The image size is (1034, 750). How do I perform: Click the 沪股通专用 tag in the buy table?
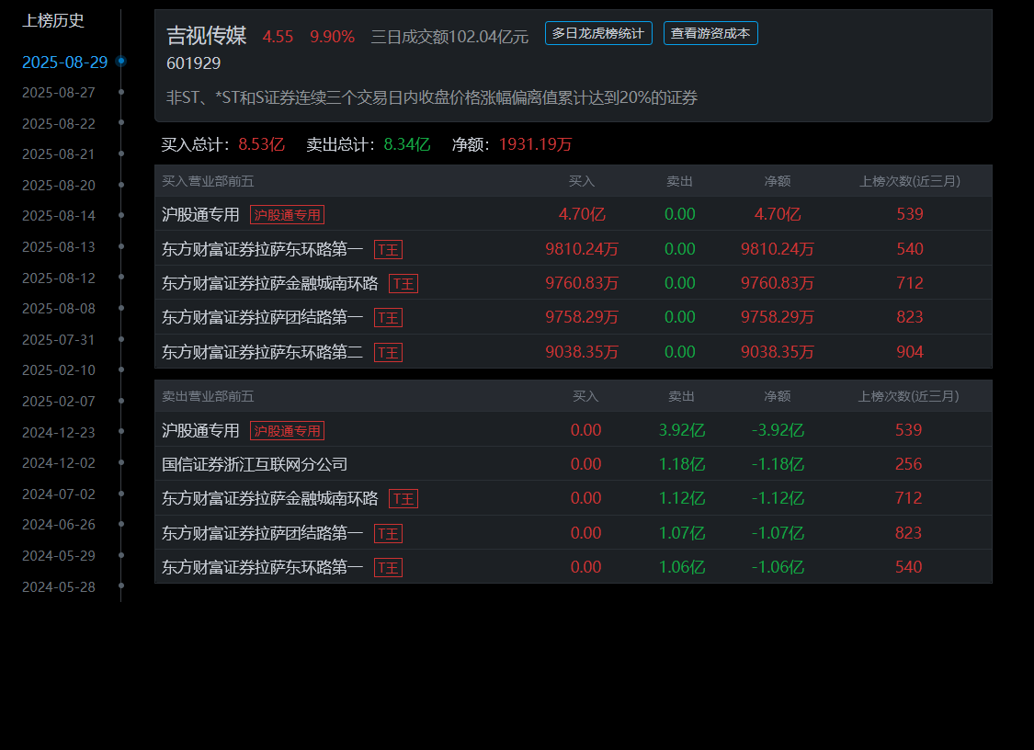point(287,215)
